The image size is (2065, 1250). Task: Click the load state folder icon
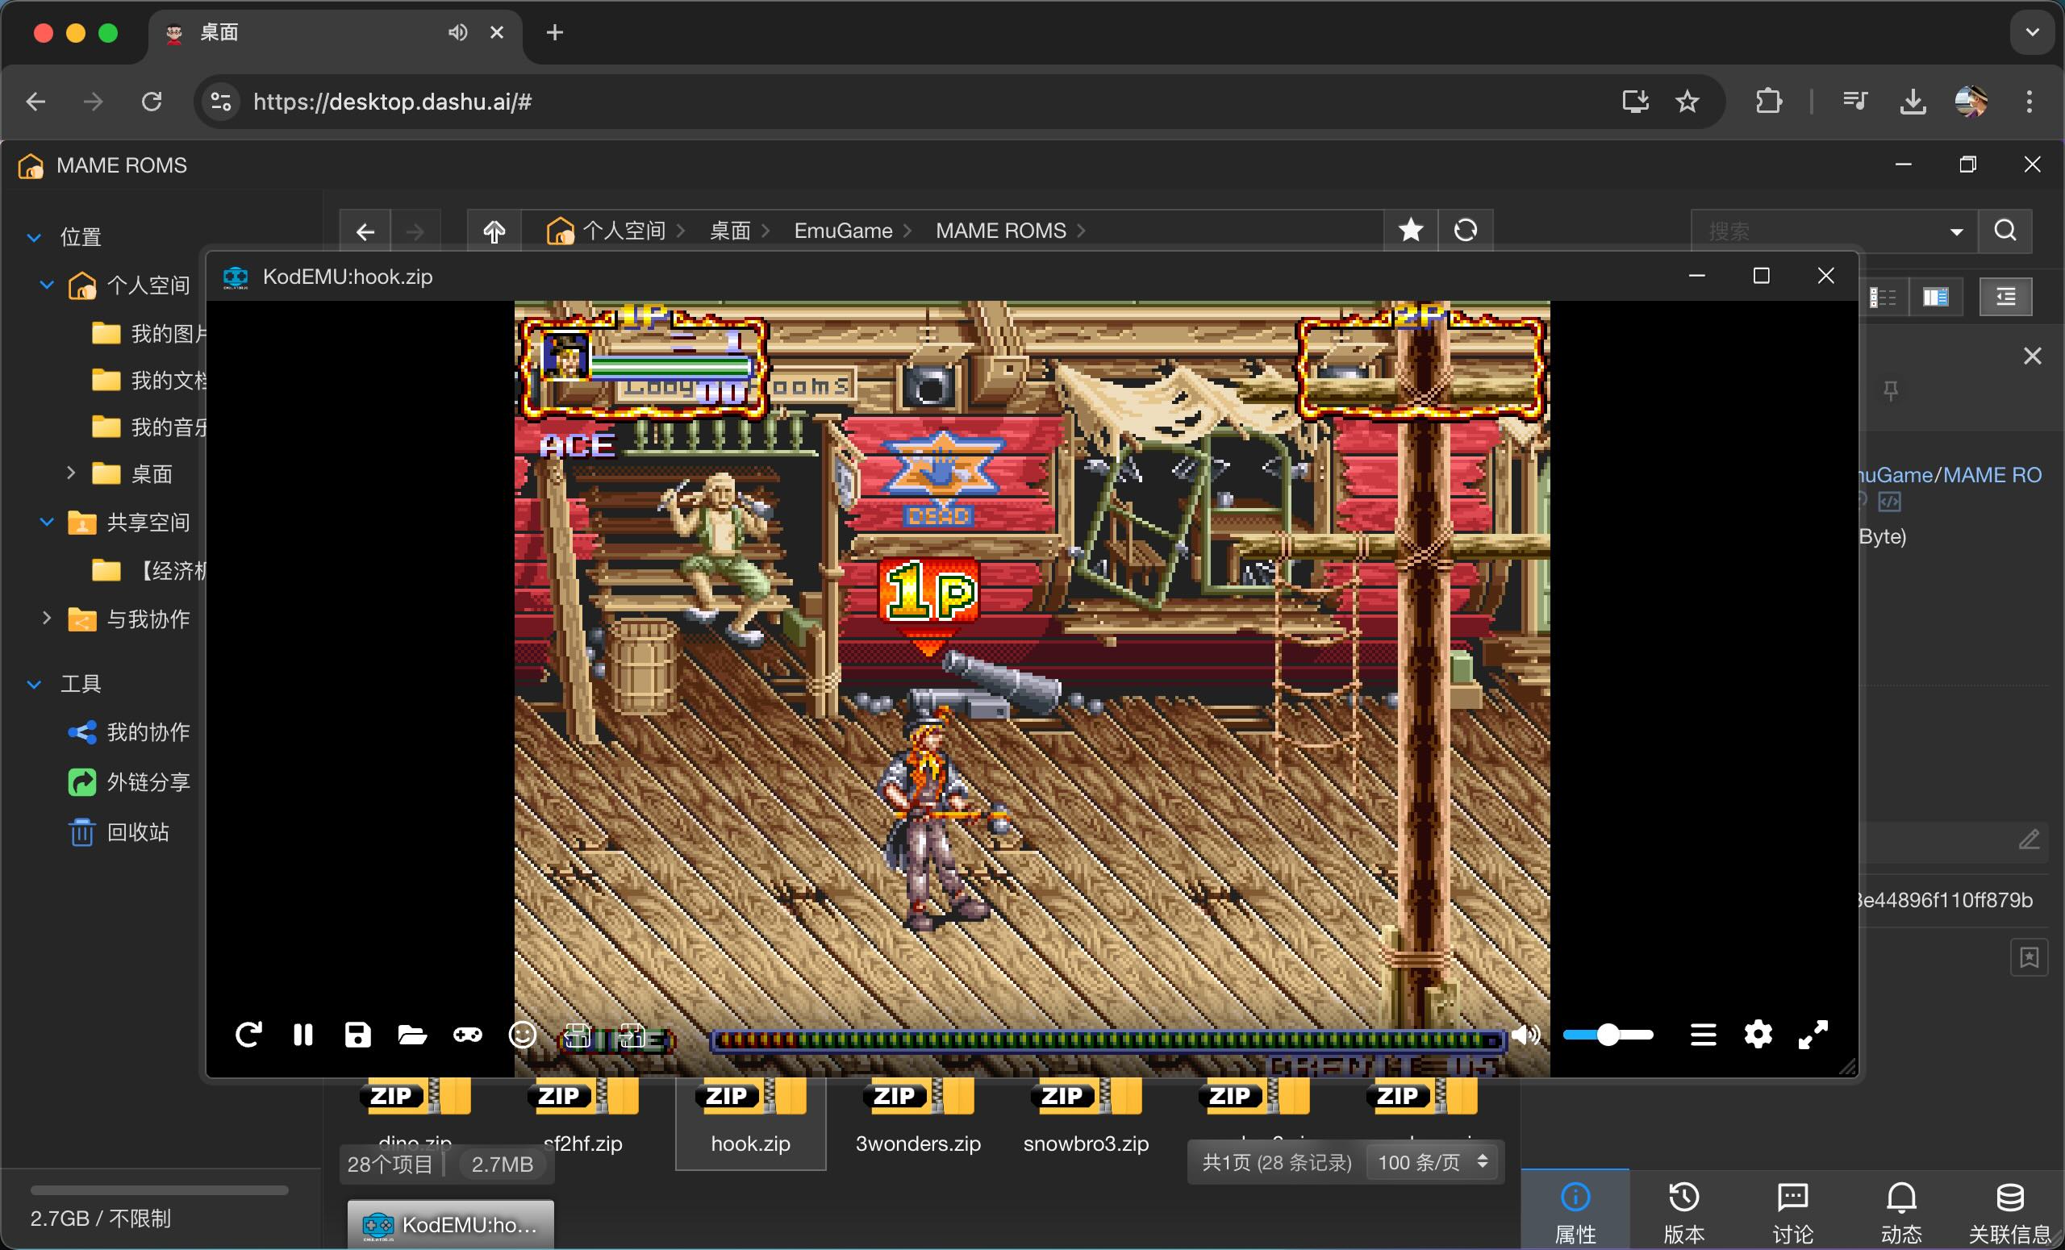pyautogui.click(x=412, y=1035)
